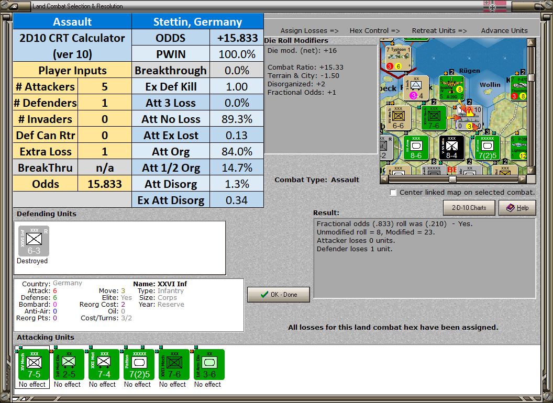This screenshot has width=553, height=403.
Task: Open the Retreat Units step
Action: tap(439, 31)
